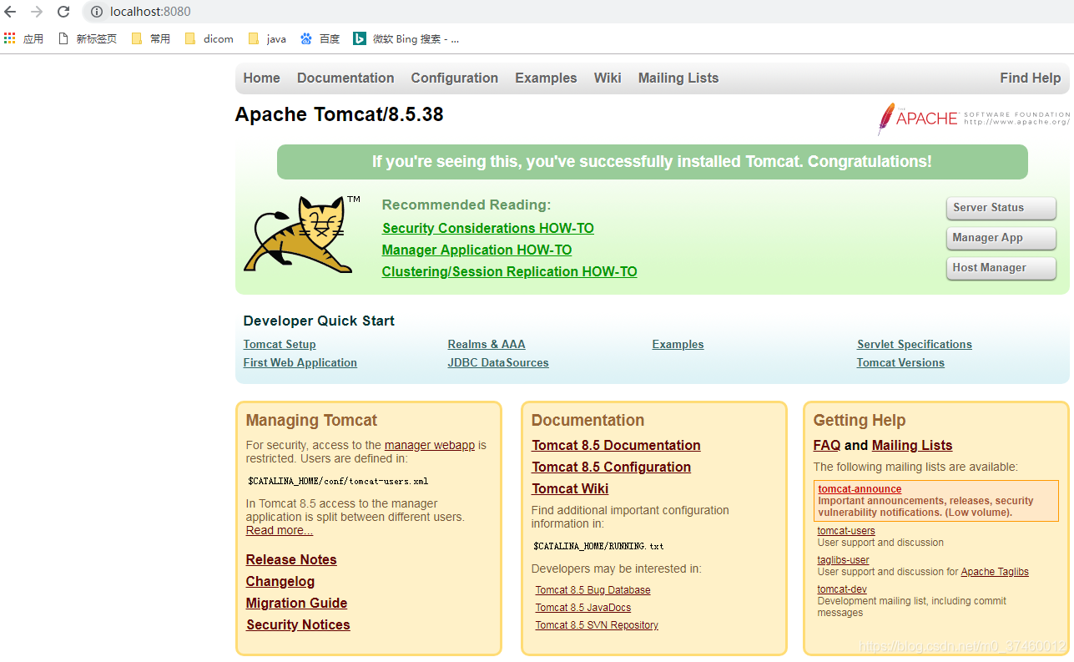Open the Realms & AAA link
Image resolution: width=1074 pixels, height=662 pixels.
coord(487,344)
